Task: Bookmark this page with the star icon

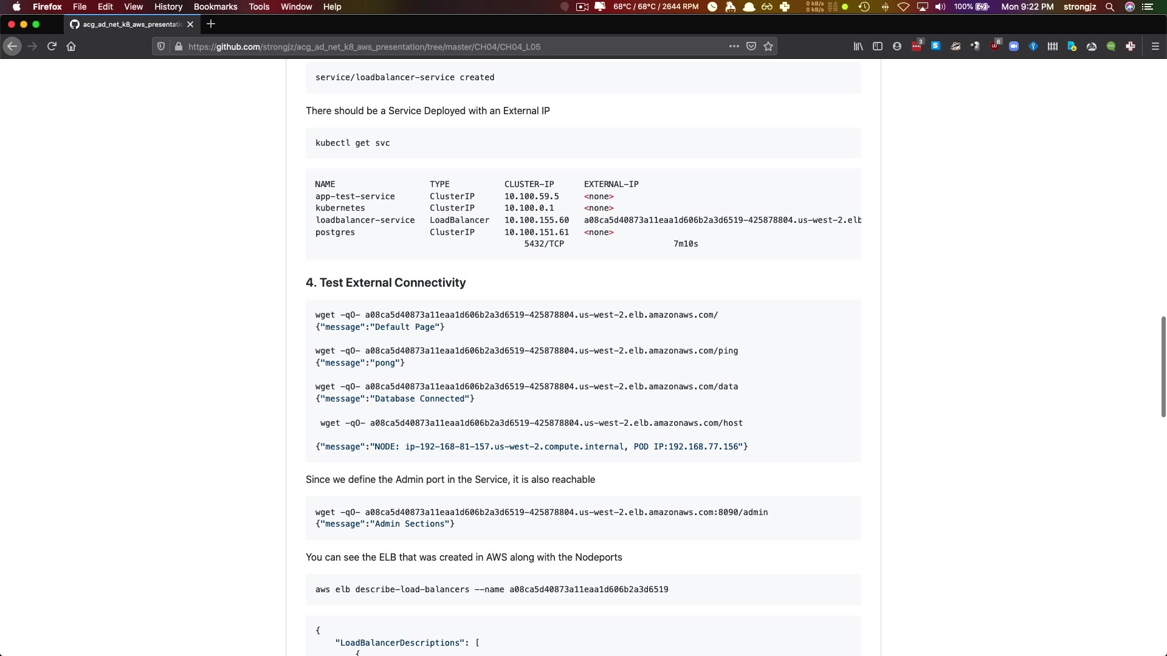Action: pyautogui.click(x=768, y=46)
